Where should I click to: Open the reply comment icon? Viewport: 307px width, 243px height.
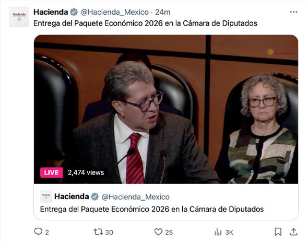(x=38, y=232)
